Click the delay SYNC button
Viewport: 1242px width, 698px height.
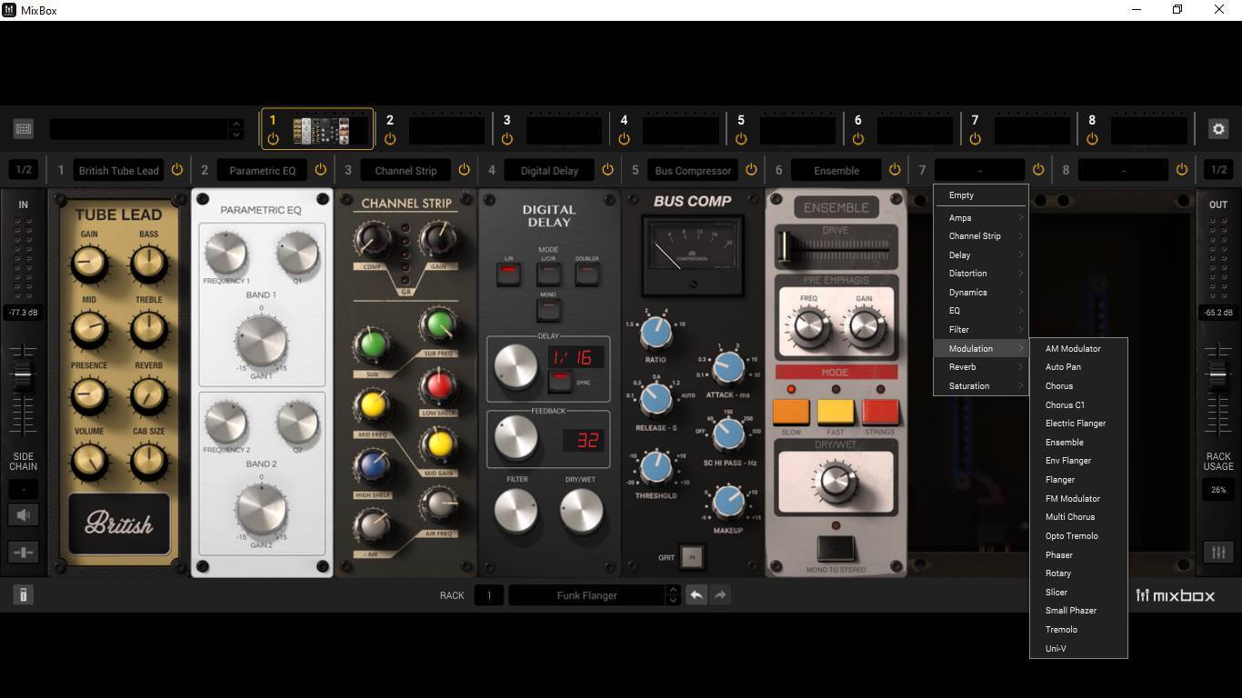(561, 380)
